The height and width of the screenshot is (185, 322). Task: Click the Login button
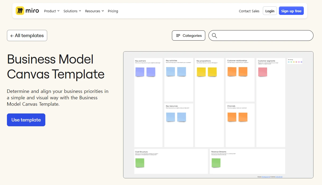pyautogui.click(x=270, y=11)
